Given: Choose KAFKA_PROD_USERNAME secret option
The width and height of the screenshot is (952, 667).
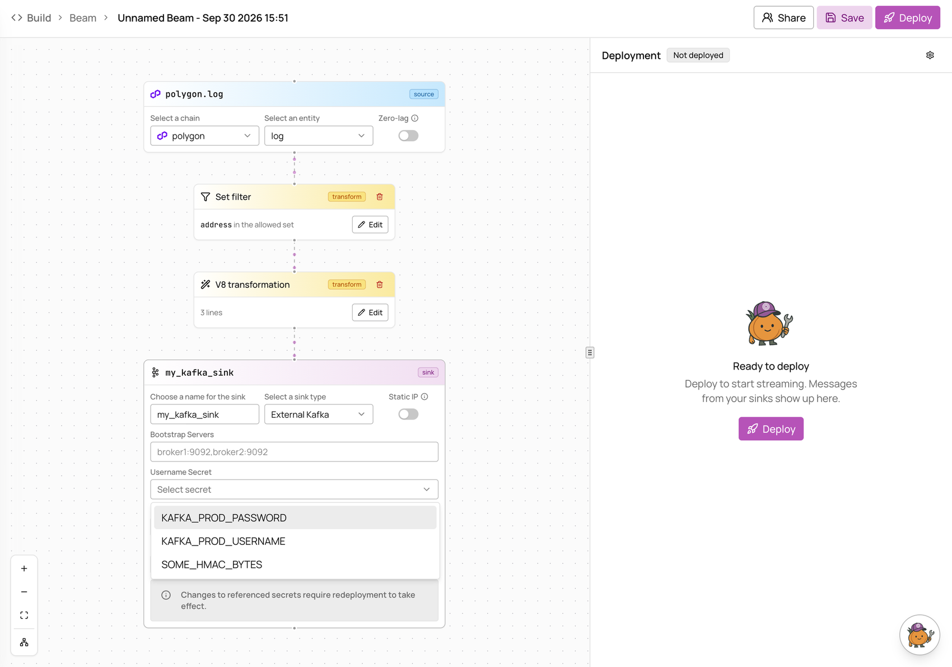Looking at the screenshot, I should click(295, 542).
